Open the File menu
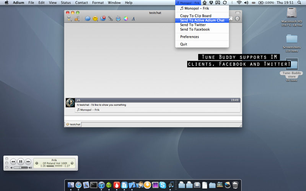Image resolution: width=306 pixels, height=191 pixels. pos(31,3)
